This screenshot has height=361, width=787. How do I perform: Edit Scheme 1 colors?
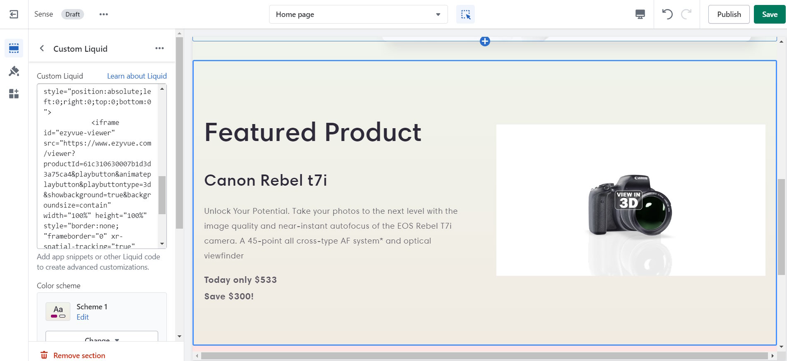(x=83, y=317)
